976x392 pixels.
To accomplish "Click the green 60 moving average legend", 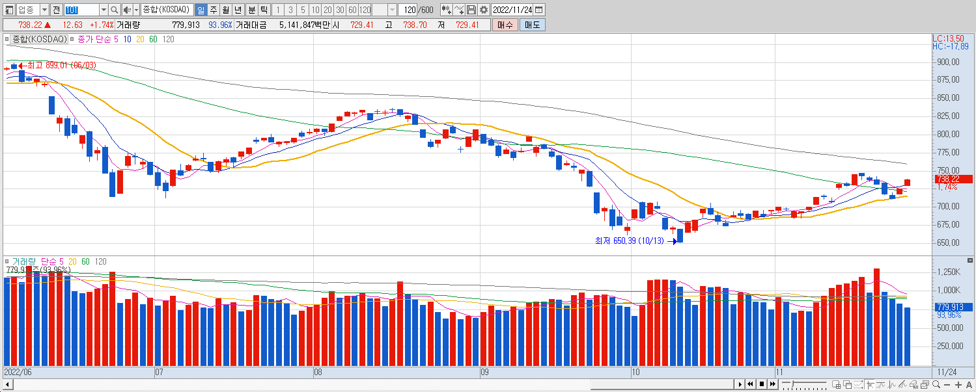I will [x=153, y=39].
